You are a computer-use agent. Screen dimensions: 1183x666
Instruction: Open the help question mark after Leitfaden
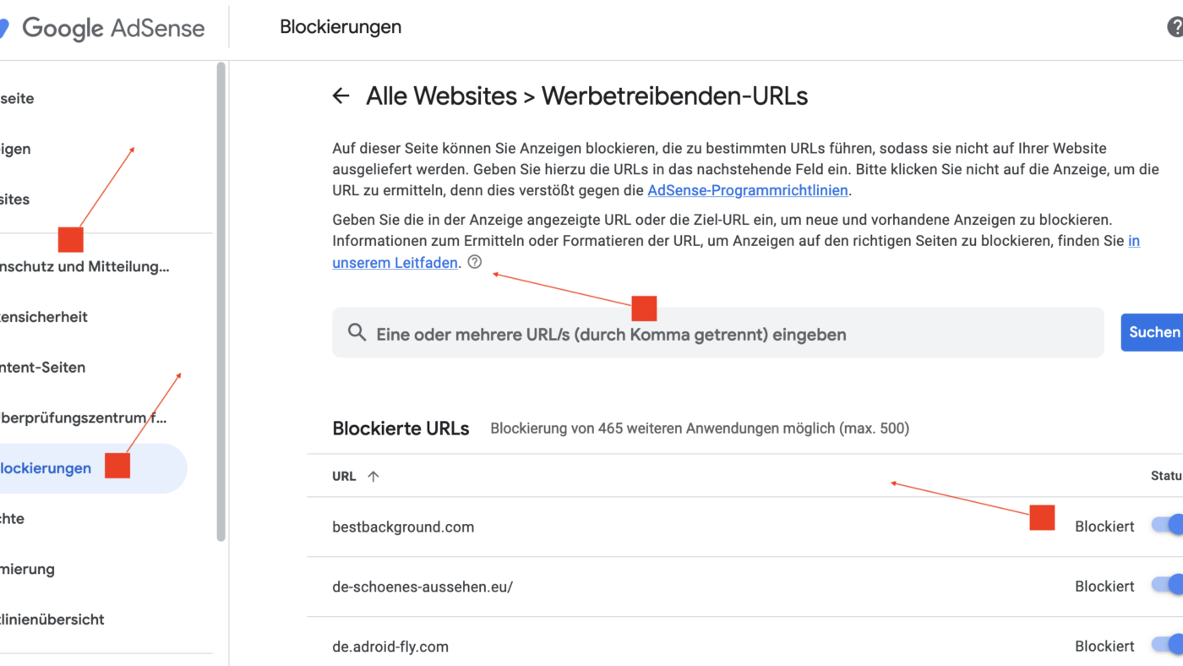click(474, 262)
